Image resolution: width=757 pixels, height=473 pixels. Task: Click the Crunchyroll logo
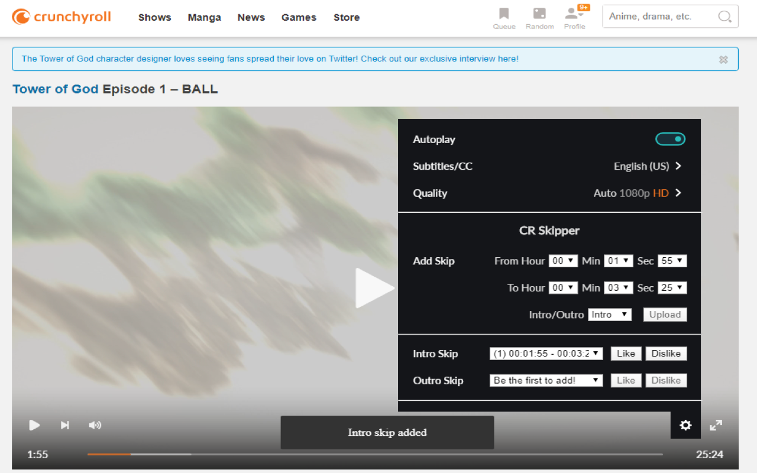click(x=62, y=17)
